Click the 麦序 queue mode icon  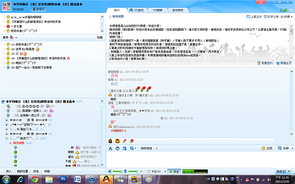pos(11,38)
